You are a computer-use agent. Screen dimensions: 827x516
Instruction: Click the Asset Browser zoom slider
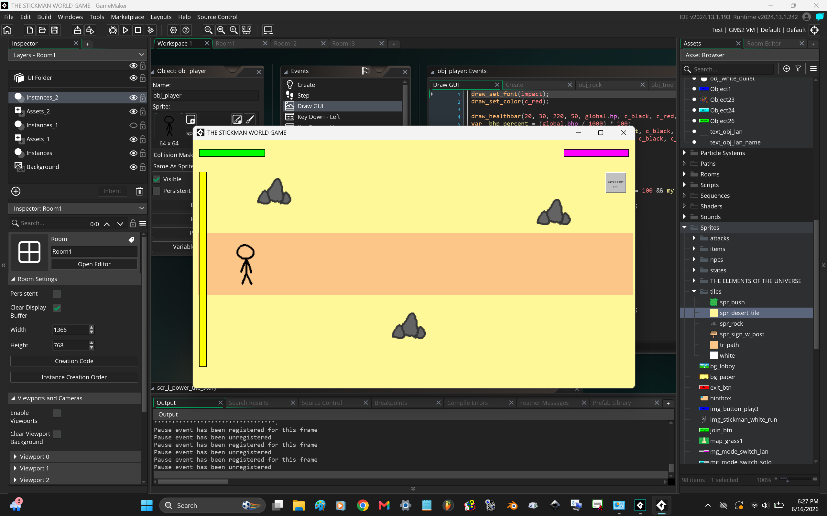pos(796,479)
